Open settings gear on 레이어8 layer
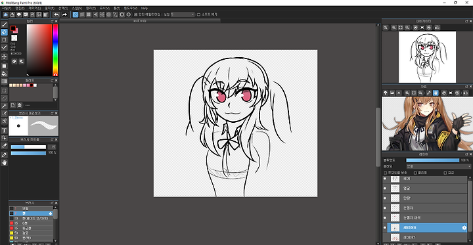Image resolution: width=473 pixels, height=245 pixels. 464,228
